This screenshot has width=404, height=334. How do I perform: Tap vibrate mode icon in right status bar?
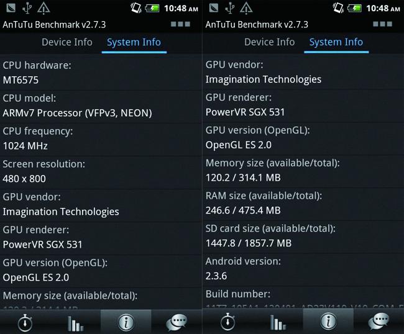click(338, 8)
